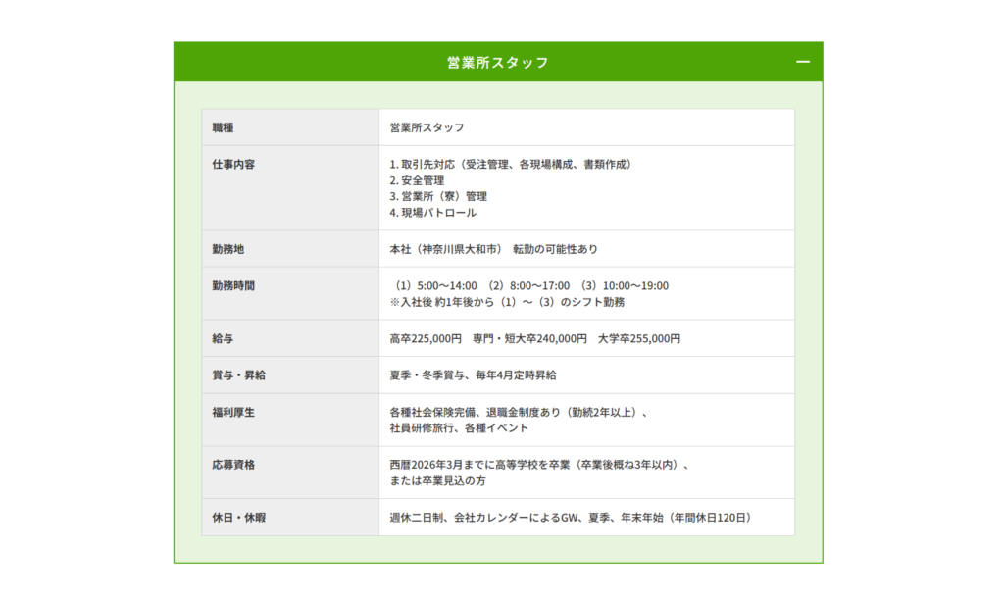Collapse the 営業所スタッフ accordion with minus icon
The height and width of the screenshot is (599, 1004).
802,62
